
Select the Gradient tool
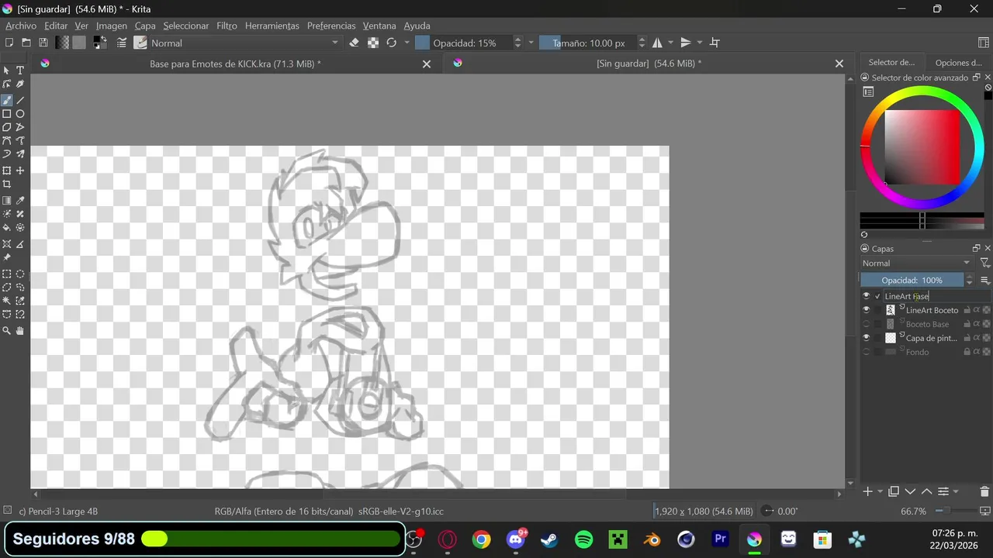(x=7, y=201)
